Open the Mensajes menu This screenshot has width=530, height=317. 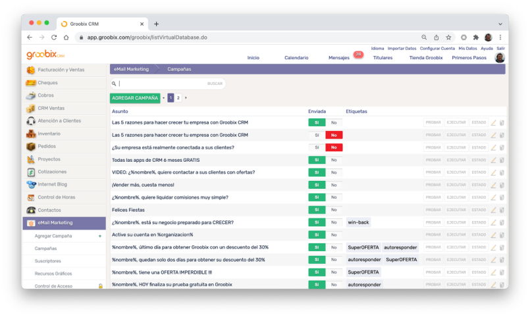(339, 58)
